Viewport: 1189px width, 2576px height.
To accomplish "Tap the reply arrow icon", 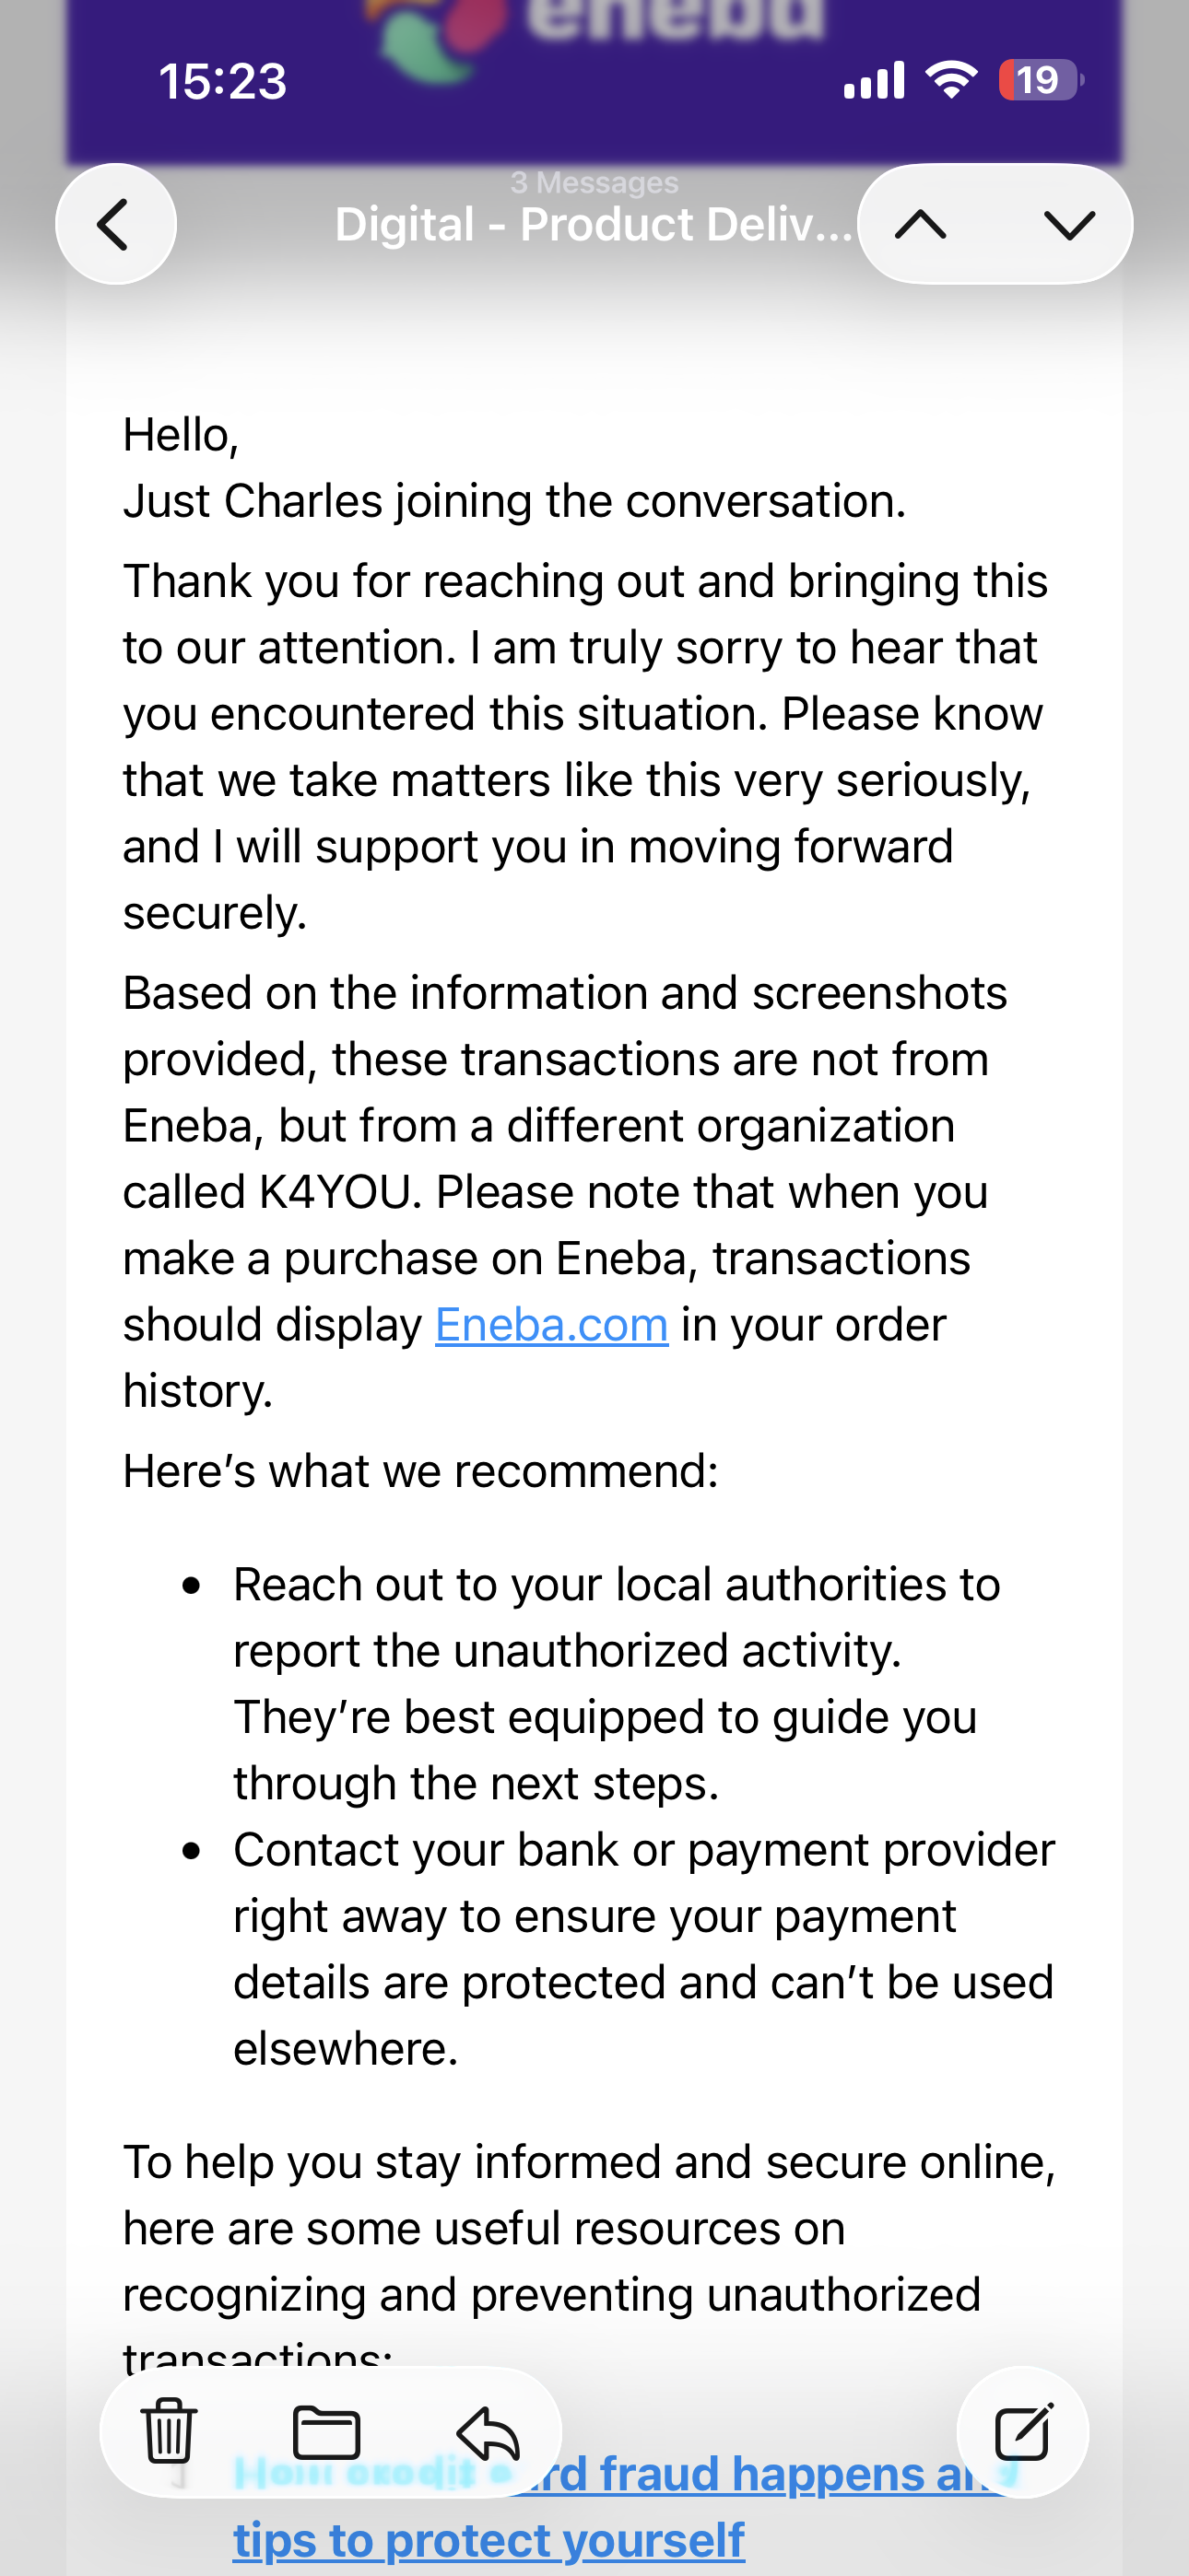I will 489,2432.
